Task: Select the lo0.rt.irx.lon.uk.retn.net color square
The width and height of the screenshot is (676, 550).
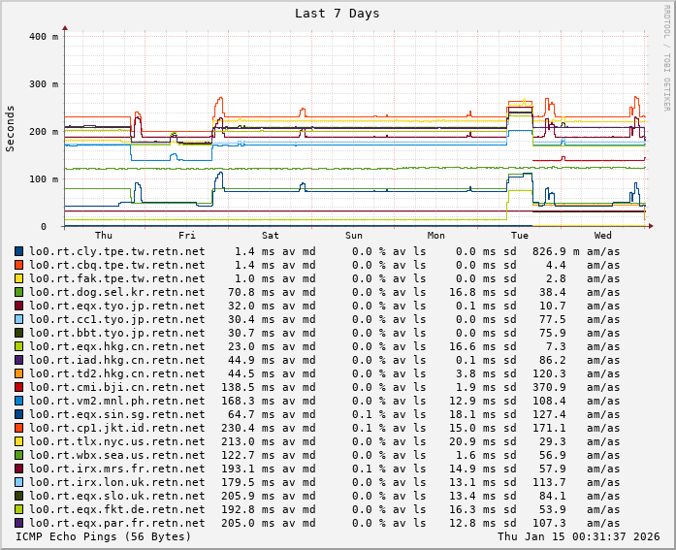Action: (x=18, y=482)
